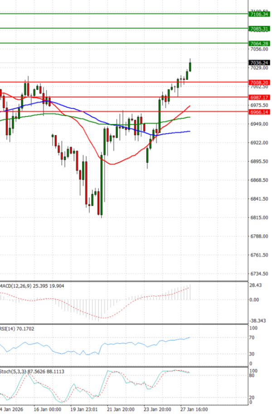Select the red 6987.17 price label
The height and width of the screenshot is (414, 272).
[x=259, y=97]
